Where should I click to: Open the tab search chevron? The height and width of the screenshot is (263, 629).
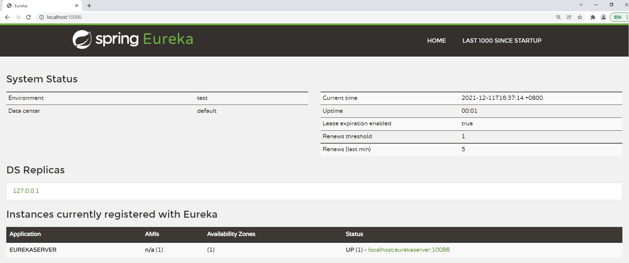click(581, 5)
